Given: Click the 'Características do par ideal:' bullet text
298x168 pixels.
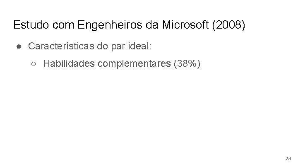Looking at the screenshot, I should tap(90, 46).
